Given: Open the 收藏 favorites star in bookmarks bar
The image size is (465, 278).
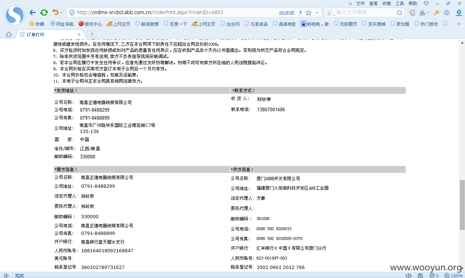Looking at the screenshot, I should tap(37, 24).
